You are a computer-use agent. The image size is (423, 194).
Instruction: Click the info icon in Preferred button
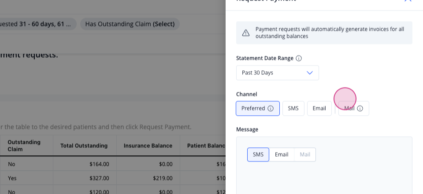(x=270, y=108)
